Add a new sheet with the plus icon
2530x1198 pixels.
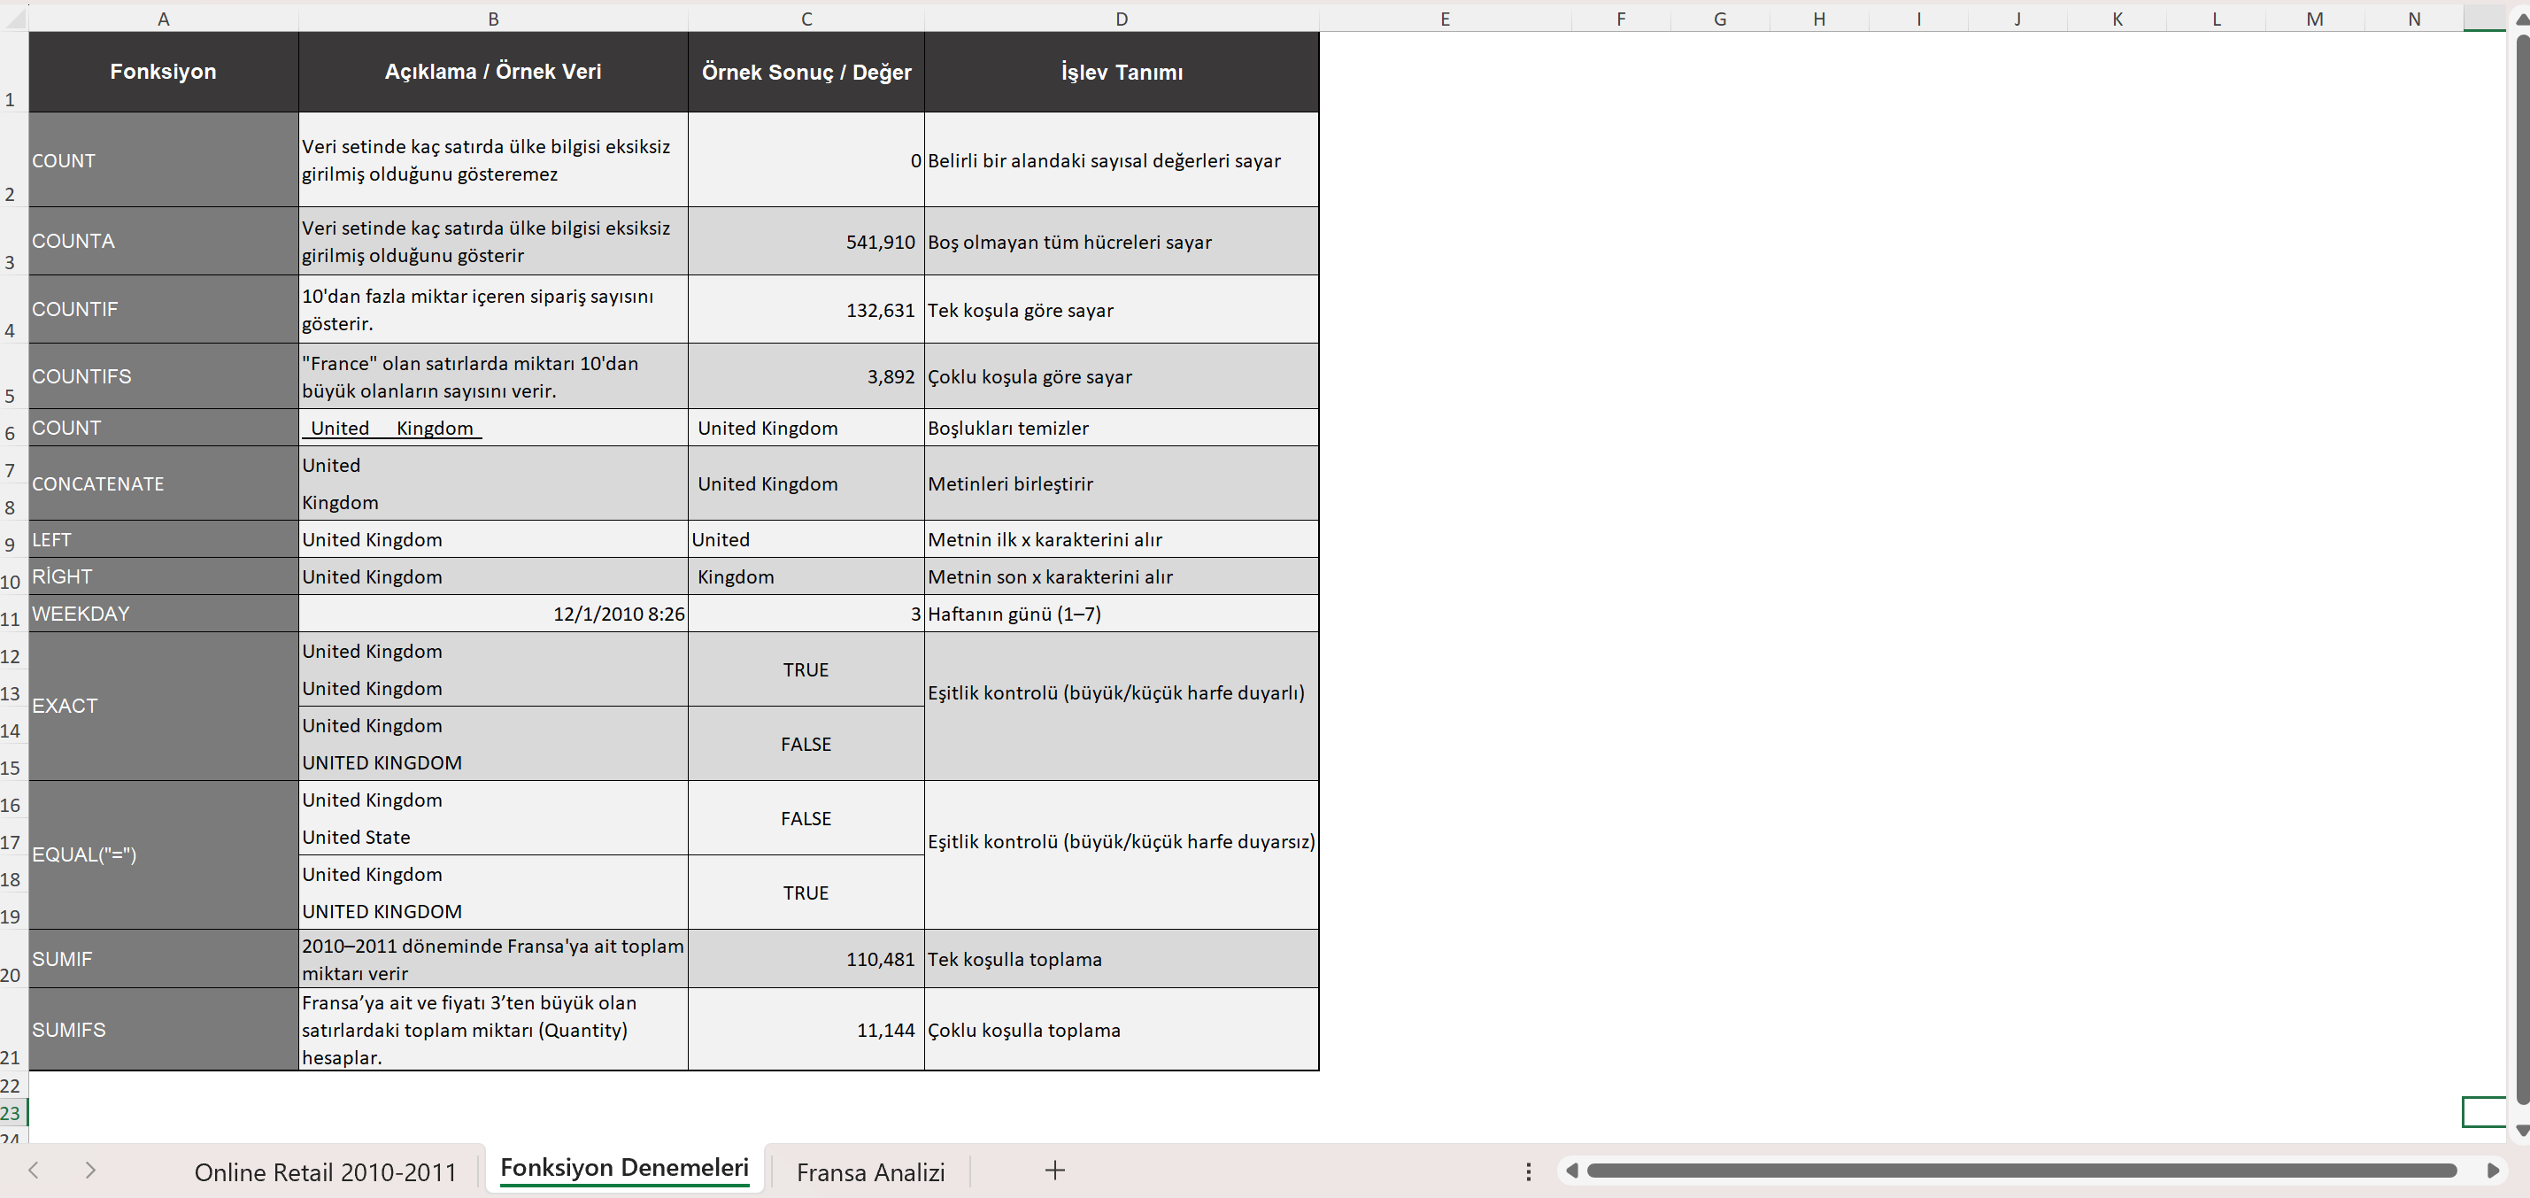pyautogui.click(x=1055, y=1170)
